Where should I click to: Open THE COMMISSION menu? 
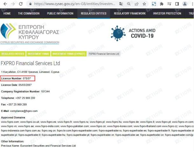[x=29, y=13]
